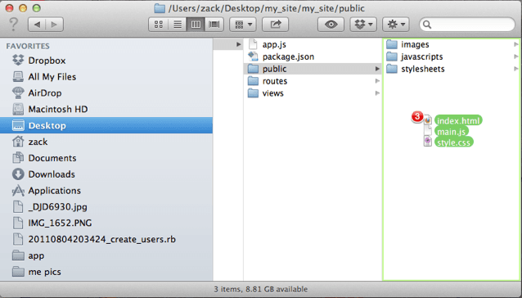Click the Finder search field

[x=467, y=25]
